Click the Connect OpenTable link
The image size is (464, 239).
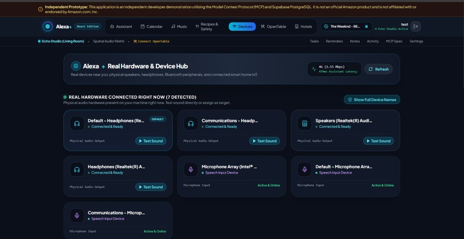(151, 41)
